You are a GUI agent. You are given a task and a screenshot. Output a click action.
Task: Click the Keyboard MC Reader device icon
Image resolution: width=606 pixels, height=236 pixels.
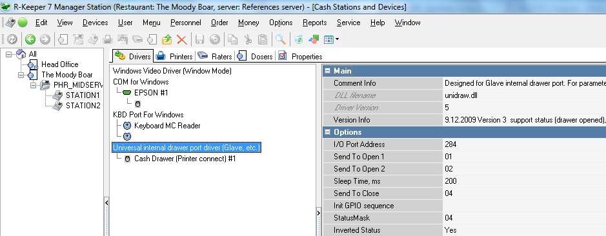click(127, 126)
